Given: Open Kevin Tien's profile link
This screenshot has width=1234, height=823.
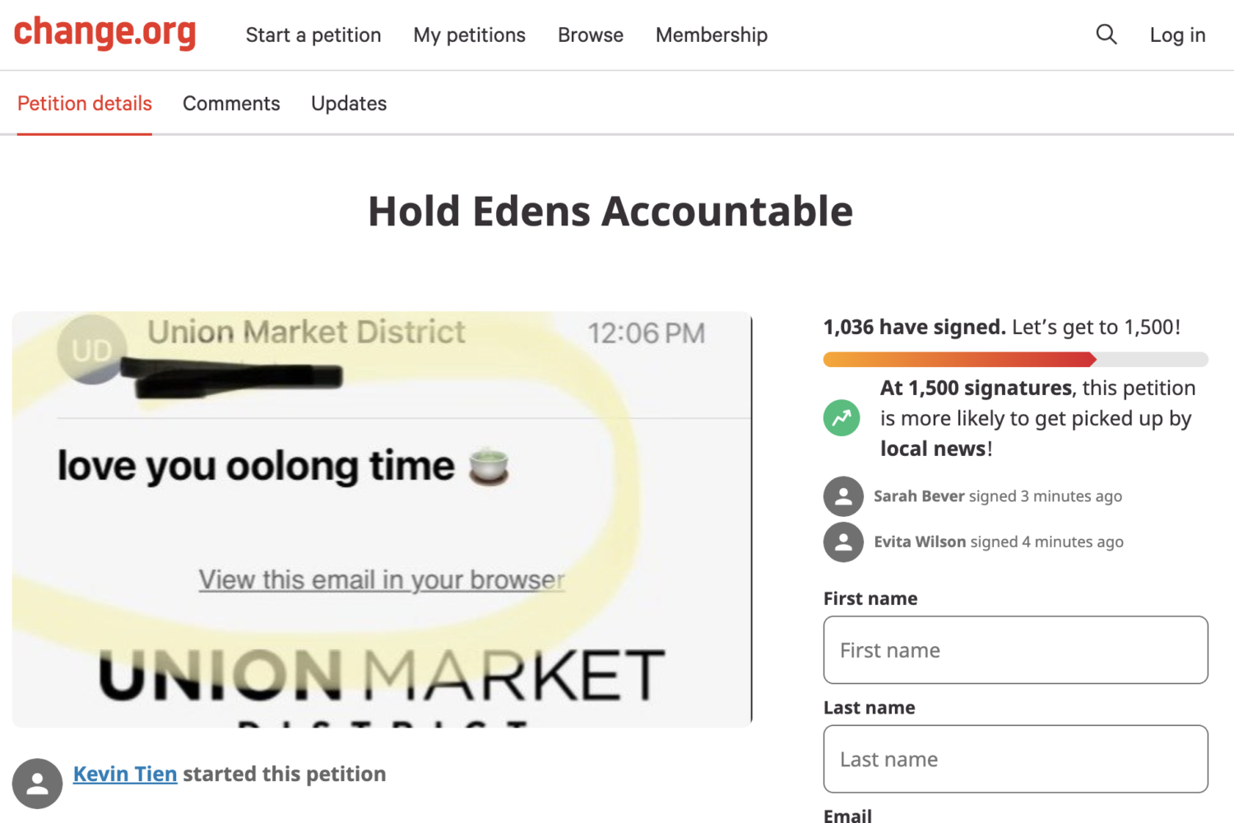Looking at the screenshot, I should click(125, 774).
